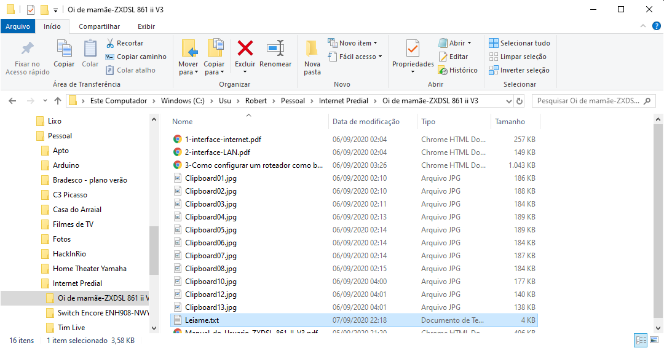Screen dimensions: 664x348
Task: Click Robert in breadcrumb path
Action: click(x=256, y=101)
